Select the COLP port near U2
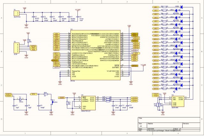This screenshot has width=204, height=136. pos(156,94)
